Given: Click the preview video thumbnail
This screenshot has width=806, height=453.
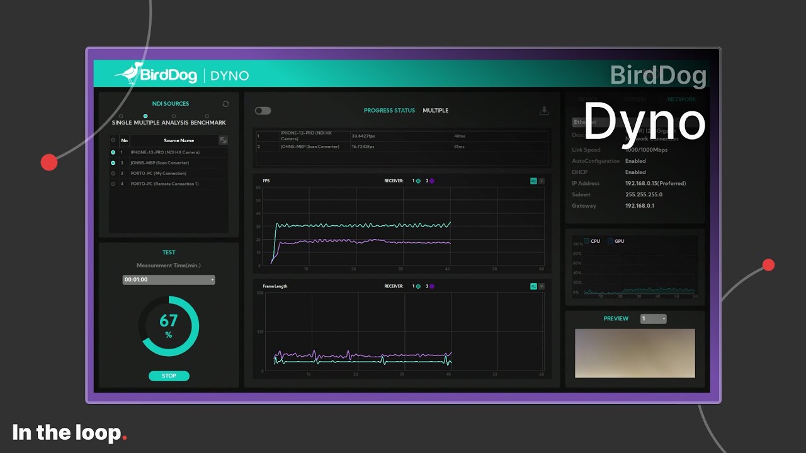Looking at the screenshot, I should (x=635, y=353).
